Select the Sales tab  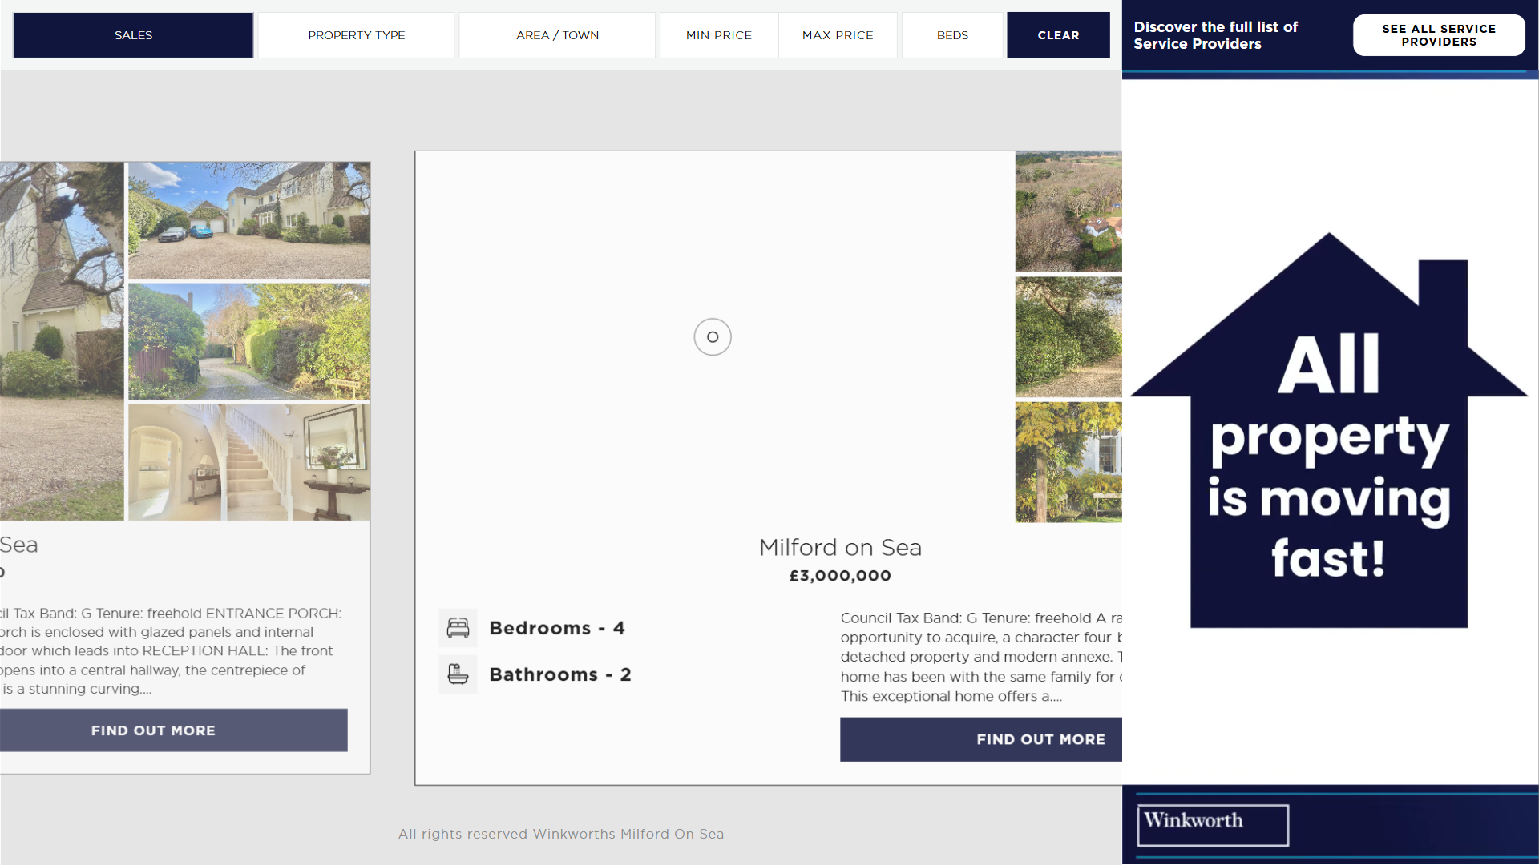(133, 35)
